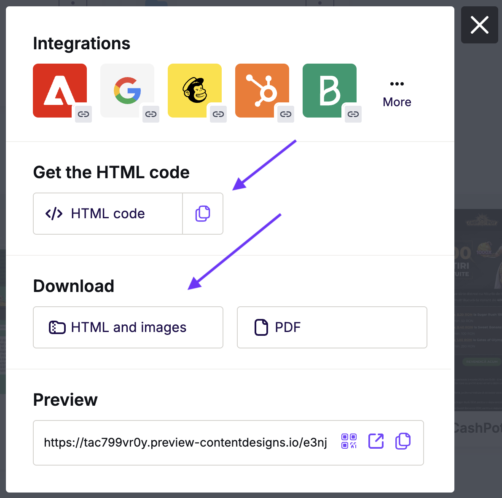Download as PDF

pos(332,327)
